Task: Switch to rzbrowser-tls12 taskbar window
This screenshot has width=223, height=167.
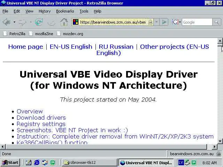Action: tap(90, 162)
